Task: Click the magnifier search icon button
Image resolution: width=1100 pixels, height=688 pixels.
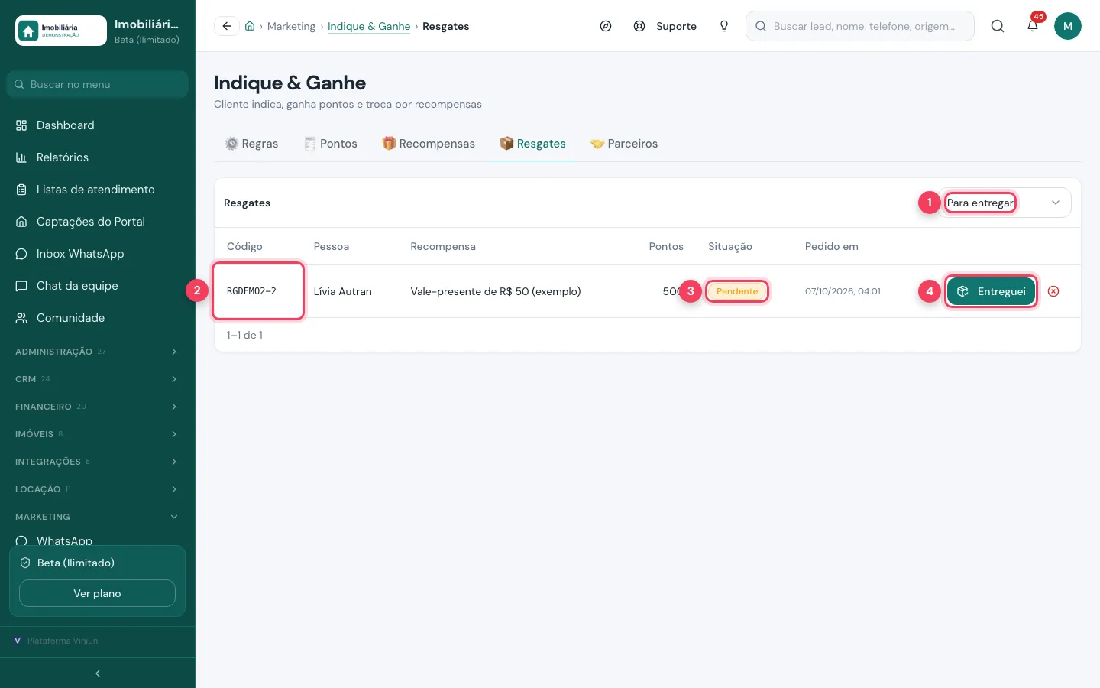Action: click(998, 26)
